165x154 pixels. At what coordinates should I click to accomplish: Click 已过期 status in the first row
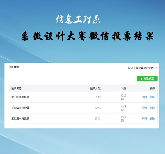click(124, 97)
